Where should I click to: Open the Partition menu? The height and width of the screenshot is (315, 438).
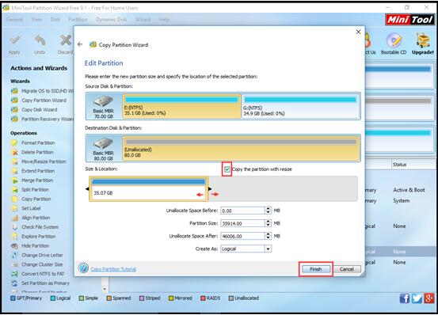78,19
